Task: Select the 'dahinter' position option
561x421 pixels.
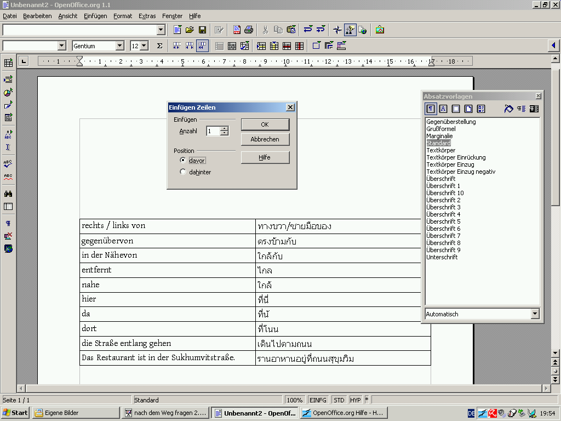Action: (x=183, y=172)
